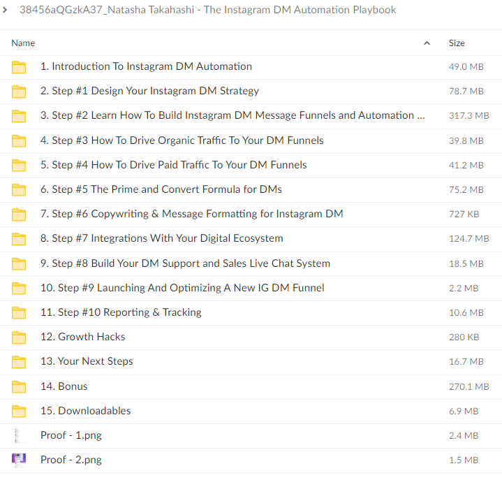
Task: Click the Downloadables folder icon
Action: click(x=19, y=412)
